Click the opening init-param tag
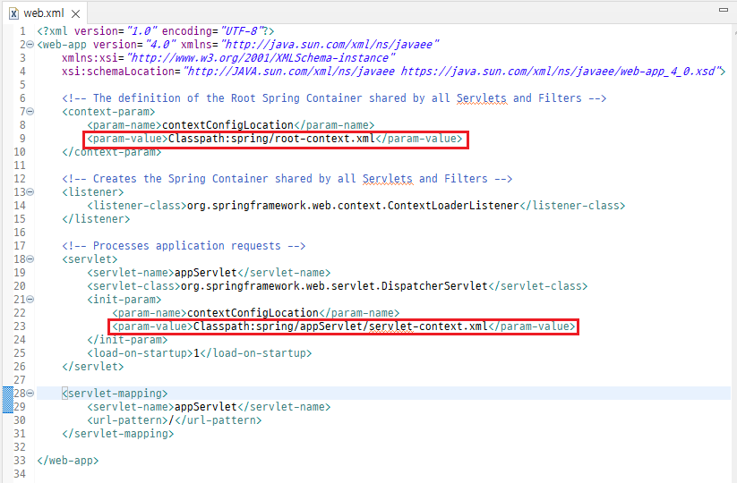Viewport: 737px width, 483px height. (124, 300)
